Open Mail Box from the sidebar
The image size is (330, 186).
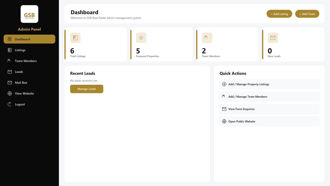(29, 82)
